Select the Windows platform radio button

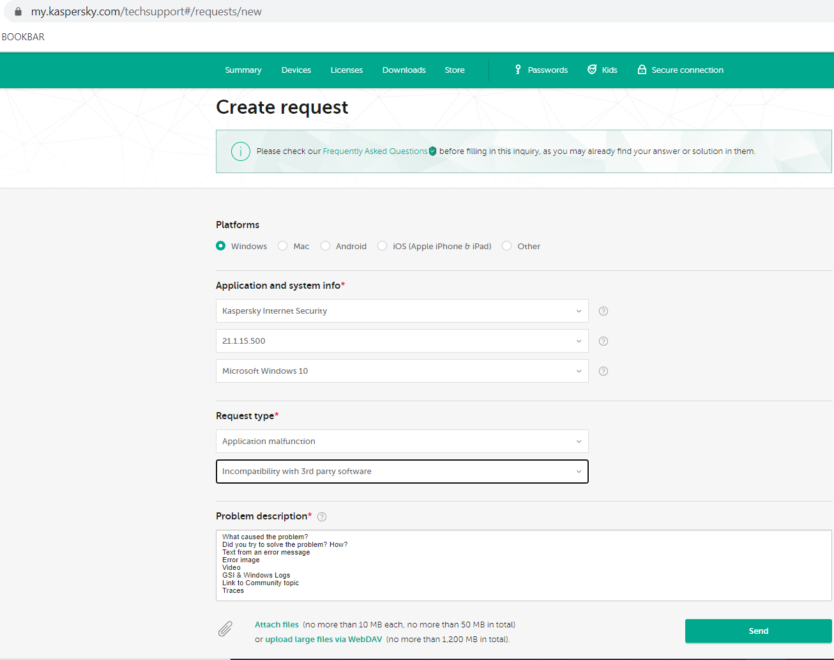coord(220,246)
